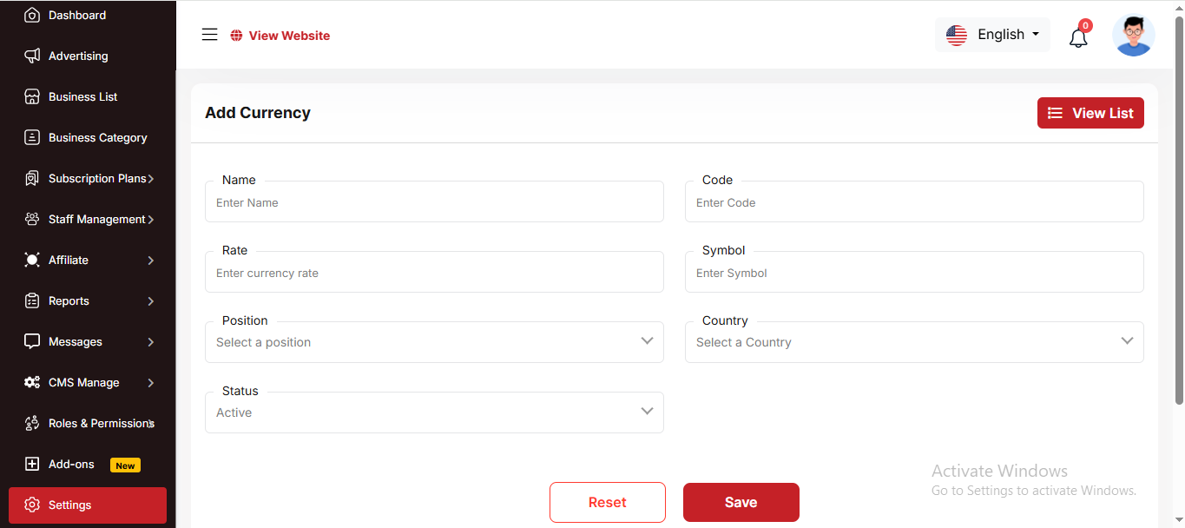
Task: Click the Advertising megaphone icon
Action: [32, 56]
